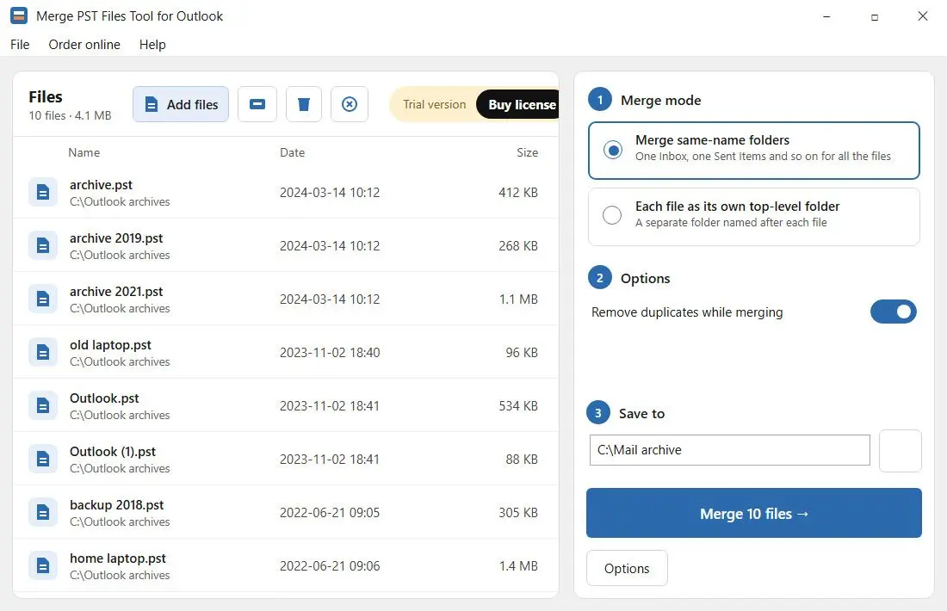Click the Name column header

(x=84, y=153)
